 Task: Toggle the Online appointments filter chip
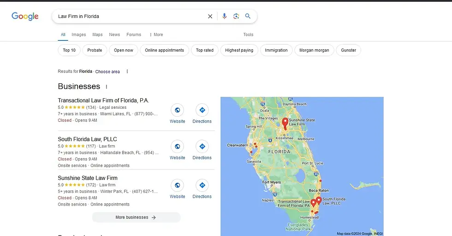point(164,50)
